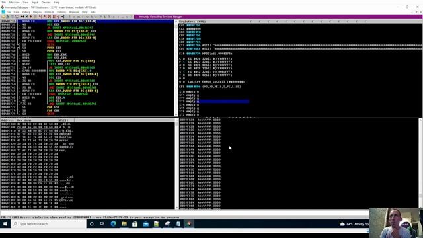Select the POP ESI instruction row
Image resolution: width=423 pixels, height=238 pixels.
(54, 107)
